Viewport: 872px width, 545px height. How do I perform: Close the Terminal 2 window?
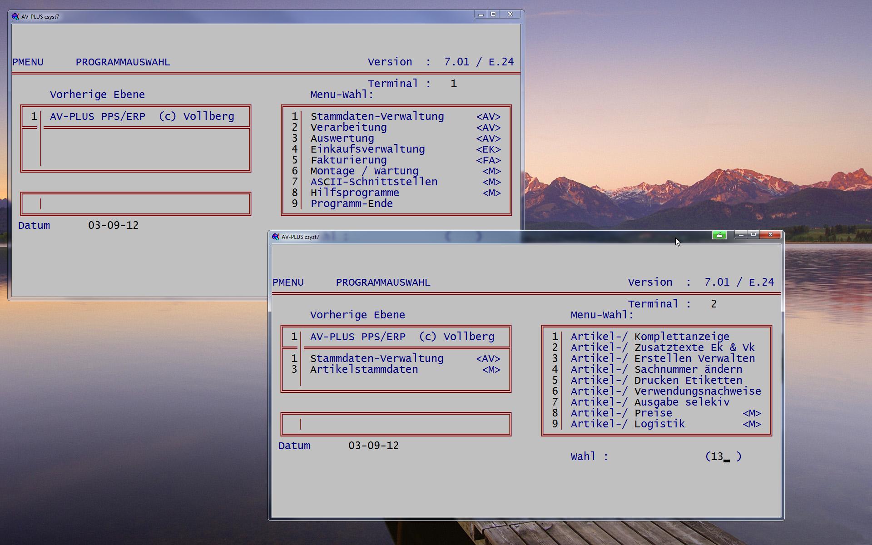(x=770, y=235)
